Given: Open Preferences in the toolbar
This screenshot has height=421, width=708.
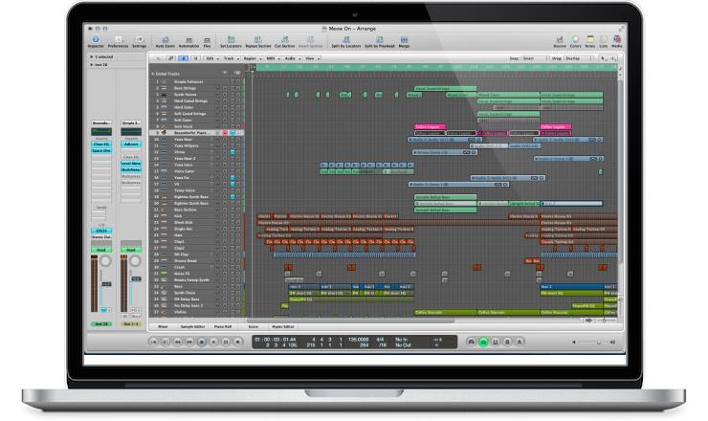Looking at the screenshot, I should [118, 41].
